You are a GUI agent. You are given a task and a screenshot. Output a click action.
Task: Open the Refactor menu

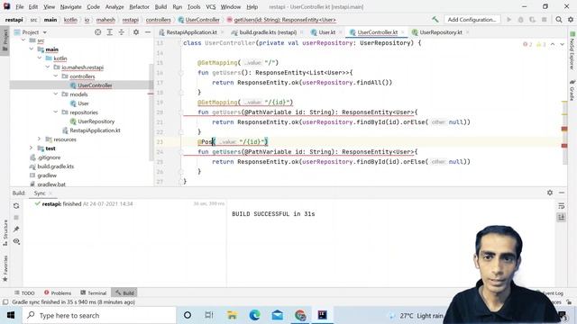coord(139,6)
